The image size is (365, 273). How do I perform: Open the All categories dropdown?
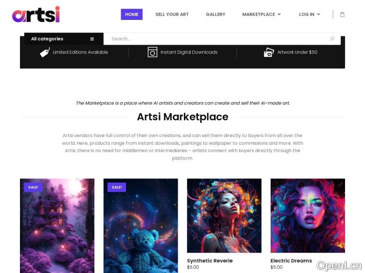point(64,39)
